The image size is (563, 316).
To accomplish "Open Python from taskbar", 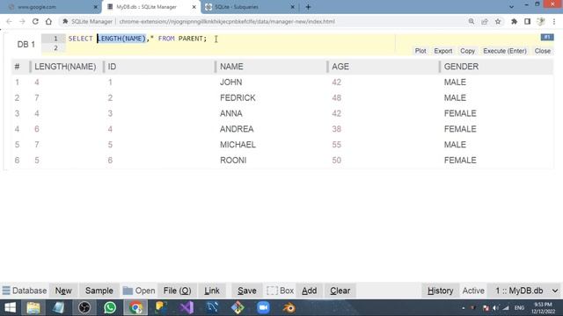I will [x=161, y=307].
